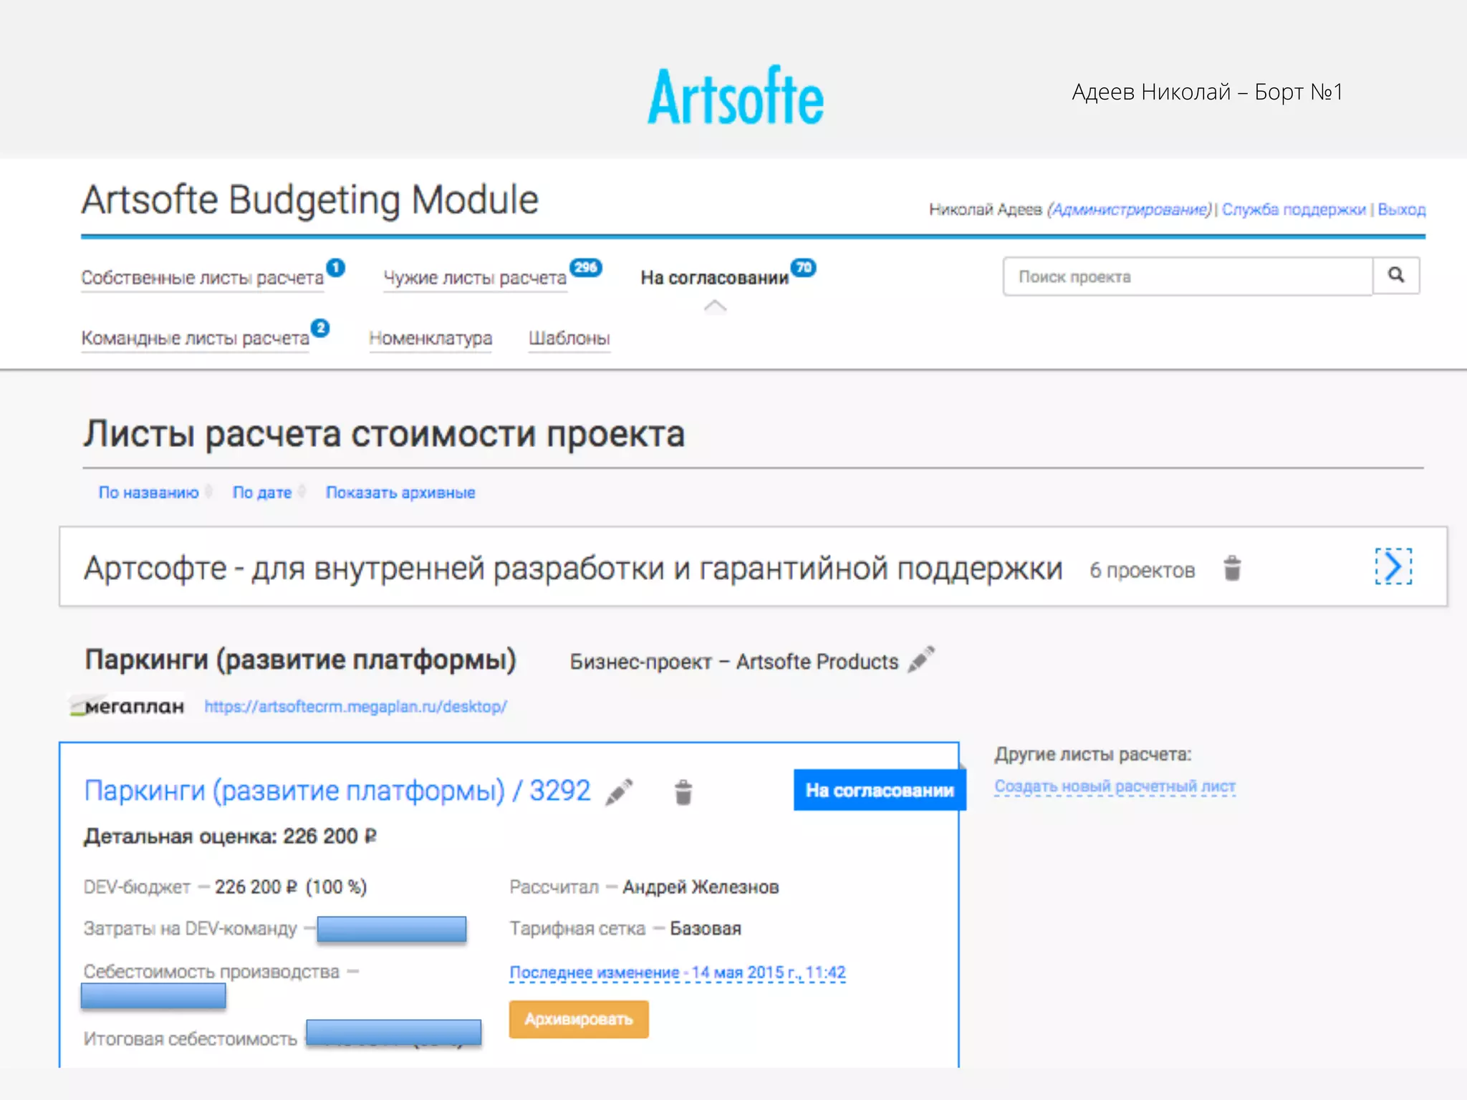1467x1100 pixels.
Task: Click the badge 296 on Чужие листы расчета
Action: click(585, 267)
